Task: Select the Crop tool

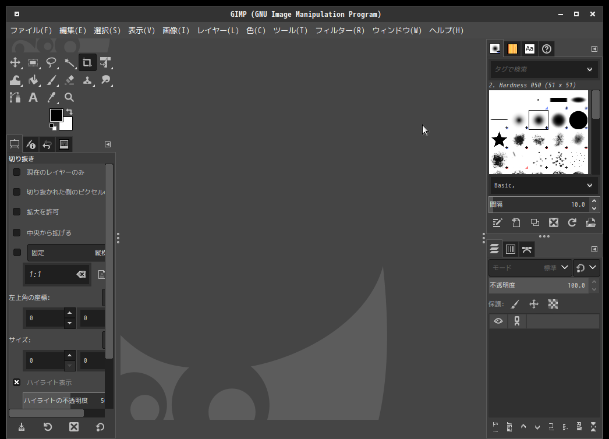Action: 87,62
